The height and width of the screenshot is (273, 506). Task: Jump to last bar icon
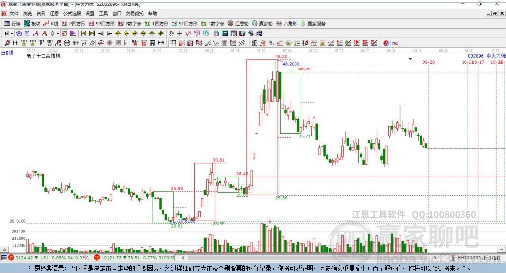pos(92,34)
